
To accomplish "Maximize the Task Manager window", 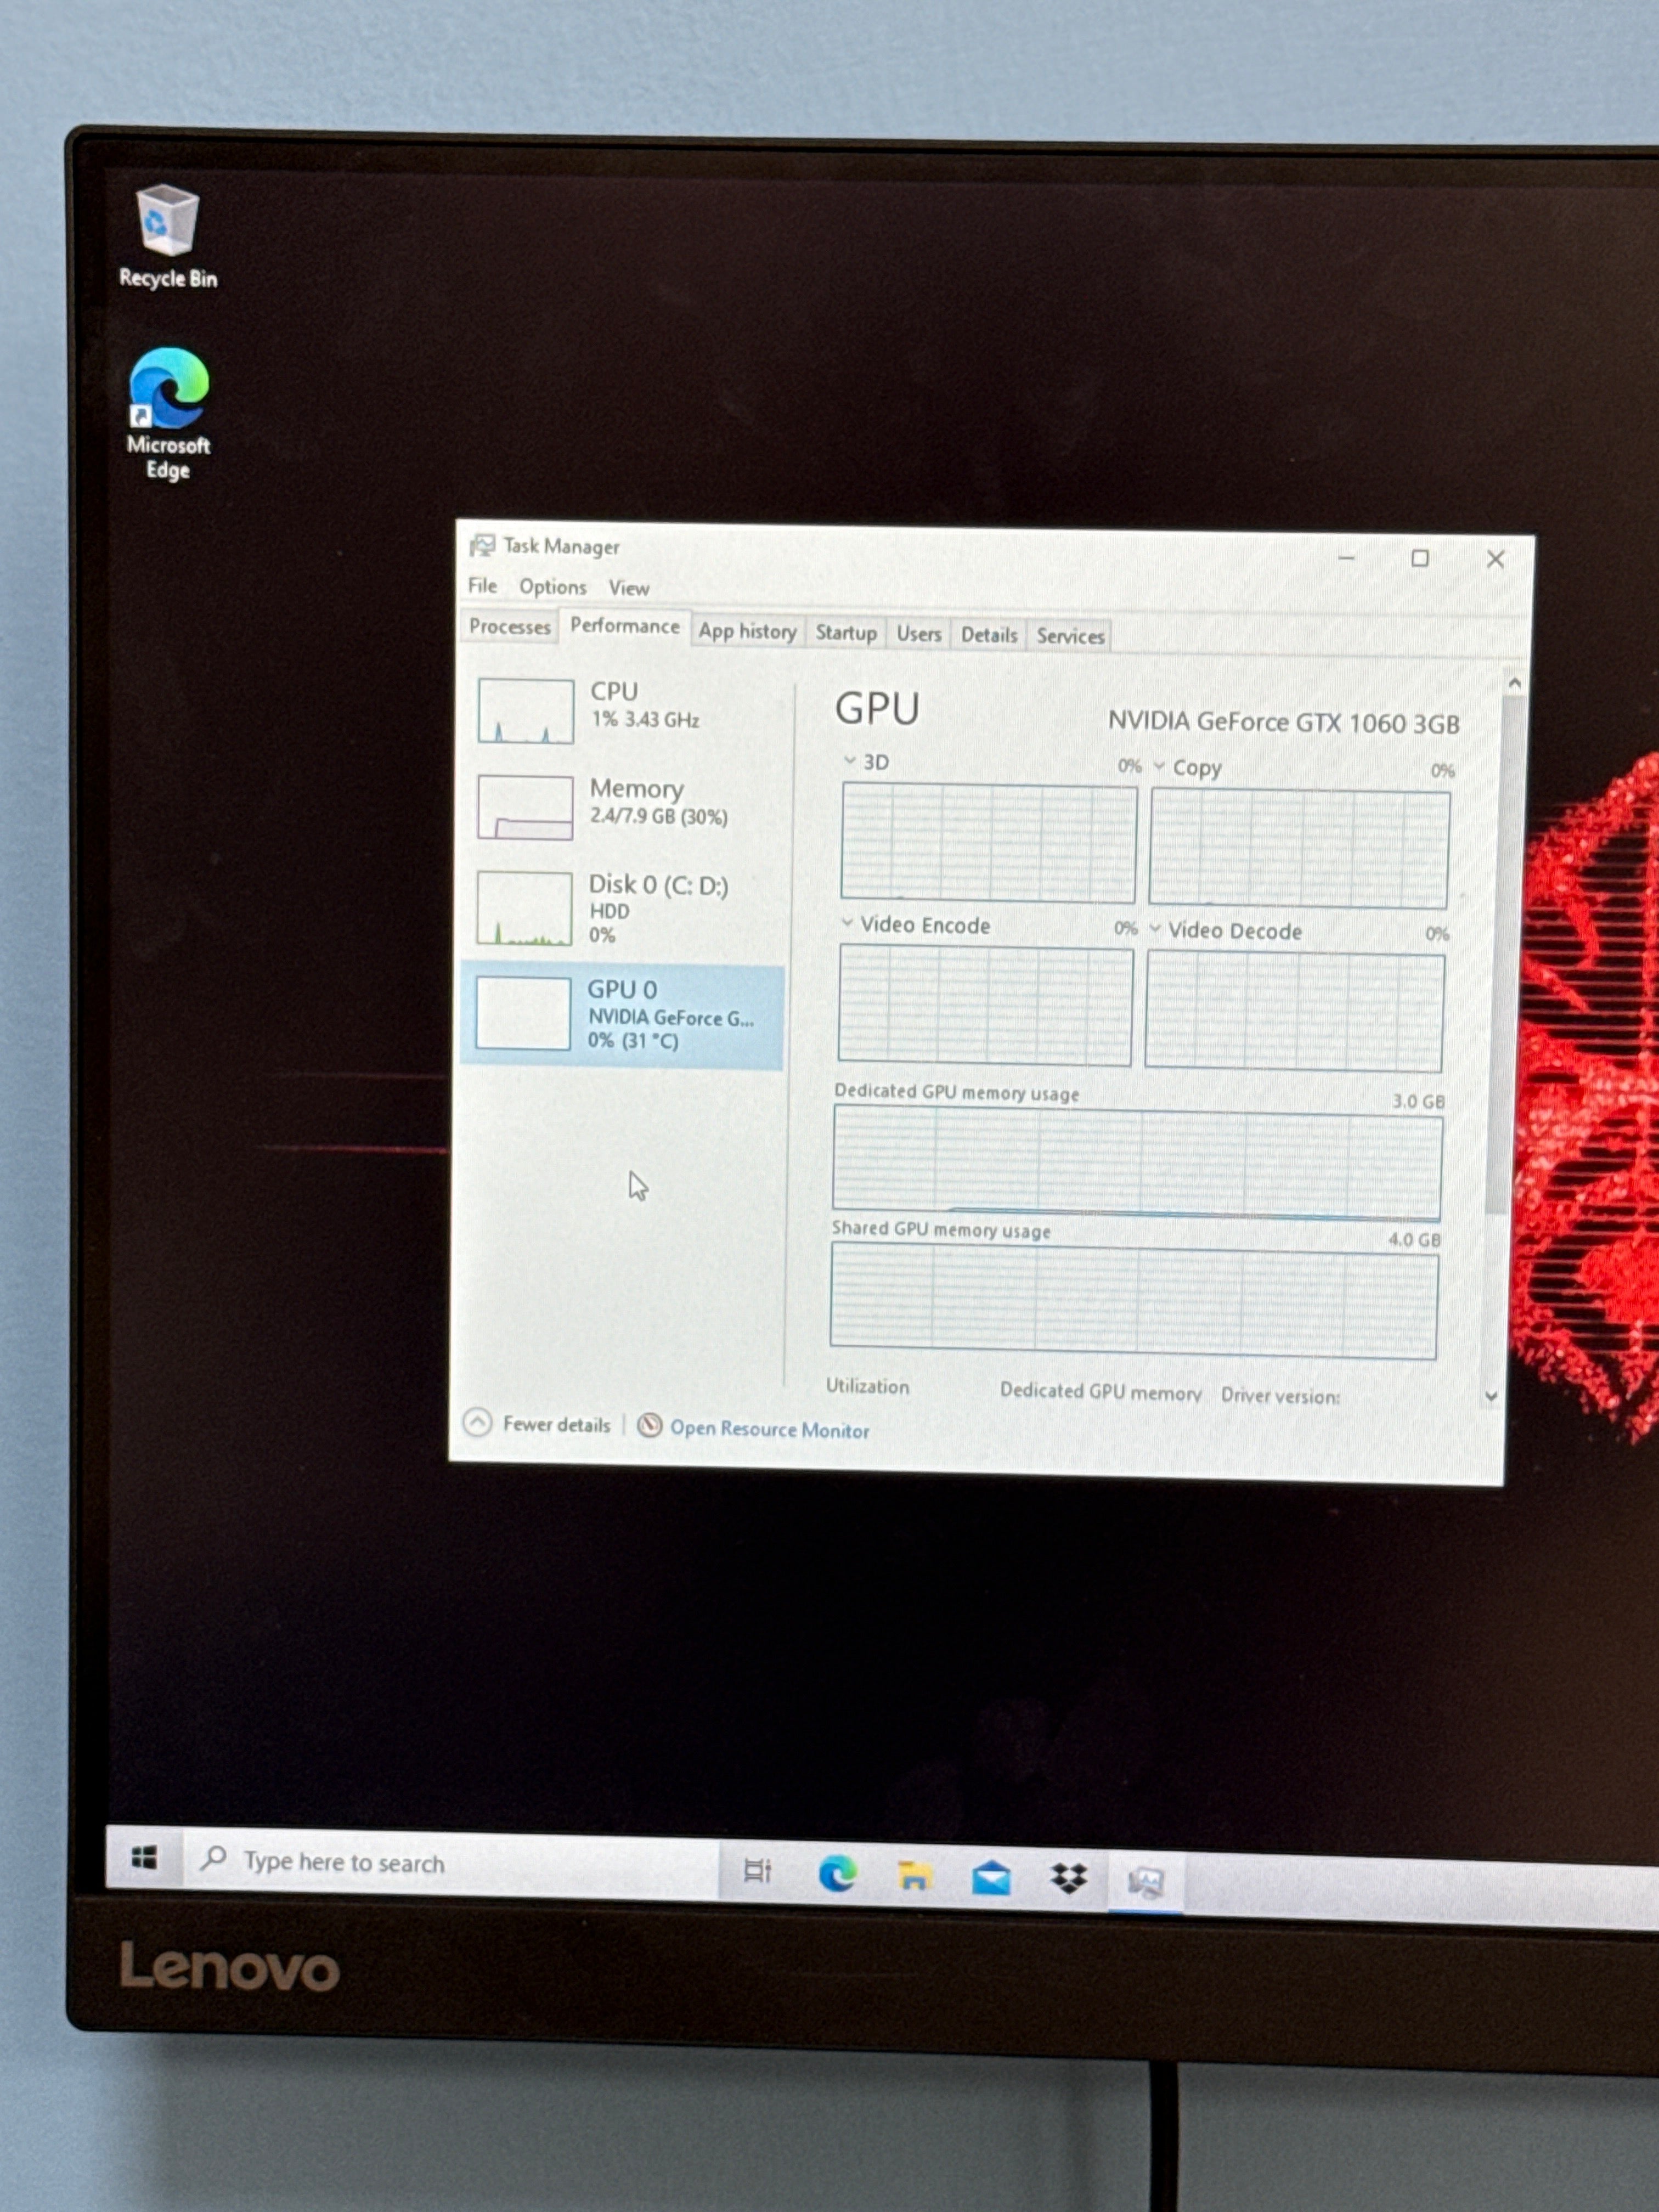I will (1420, 558).
